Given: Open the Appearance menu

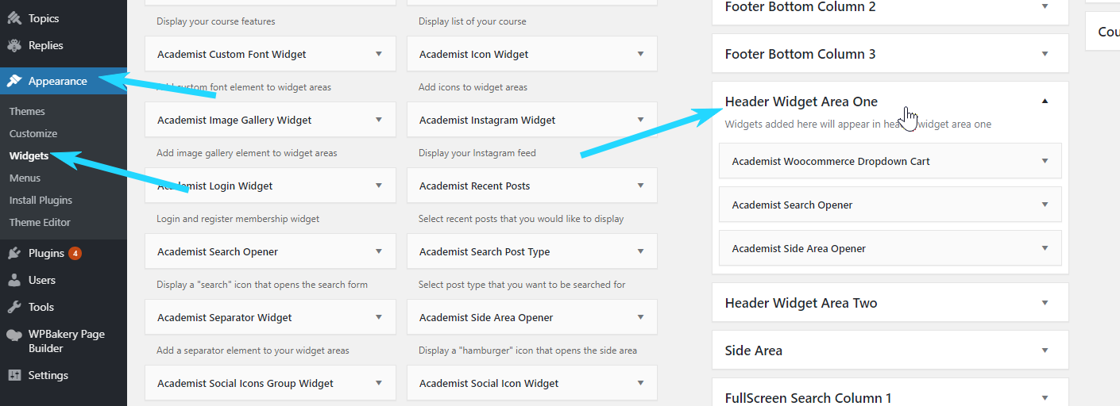Looking at the screenshot, I should click(64, 81).
